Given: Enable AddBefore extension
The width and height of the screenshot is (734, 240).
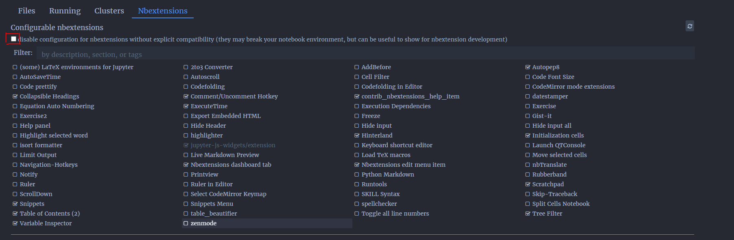Looking at the screenshot, I should [x=357, y=67].
